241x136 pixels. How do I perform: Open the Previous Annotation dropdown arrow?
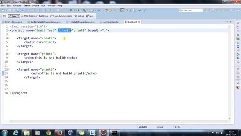pyautogui.click(x=217, y=10)
